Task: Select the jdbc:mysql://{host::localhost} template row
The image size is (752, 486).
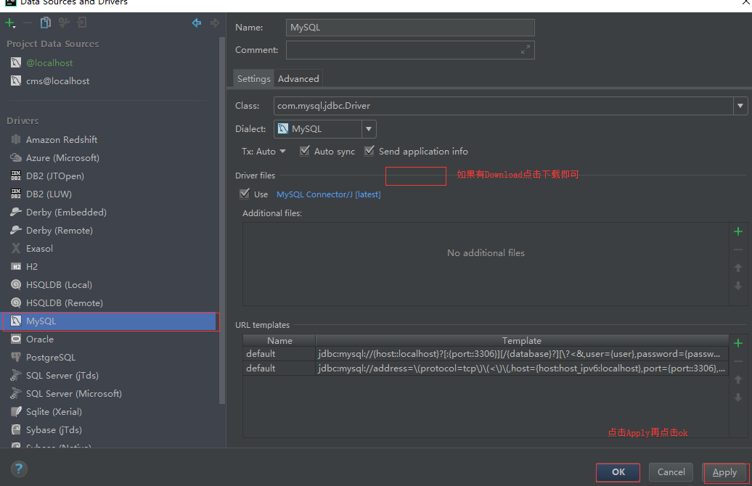Action: point(486,354)
